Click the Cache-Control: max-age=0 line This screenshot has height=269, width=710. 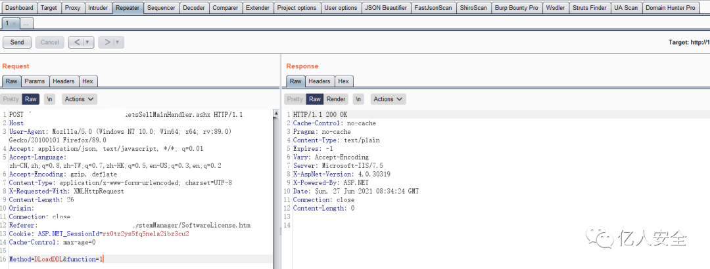click(x=52, y=242)
